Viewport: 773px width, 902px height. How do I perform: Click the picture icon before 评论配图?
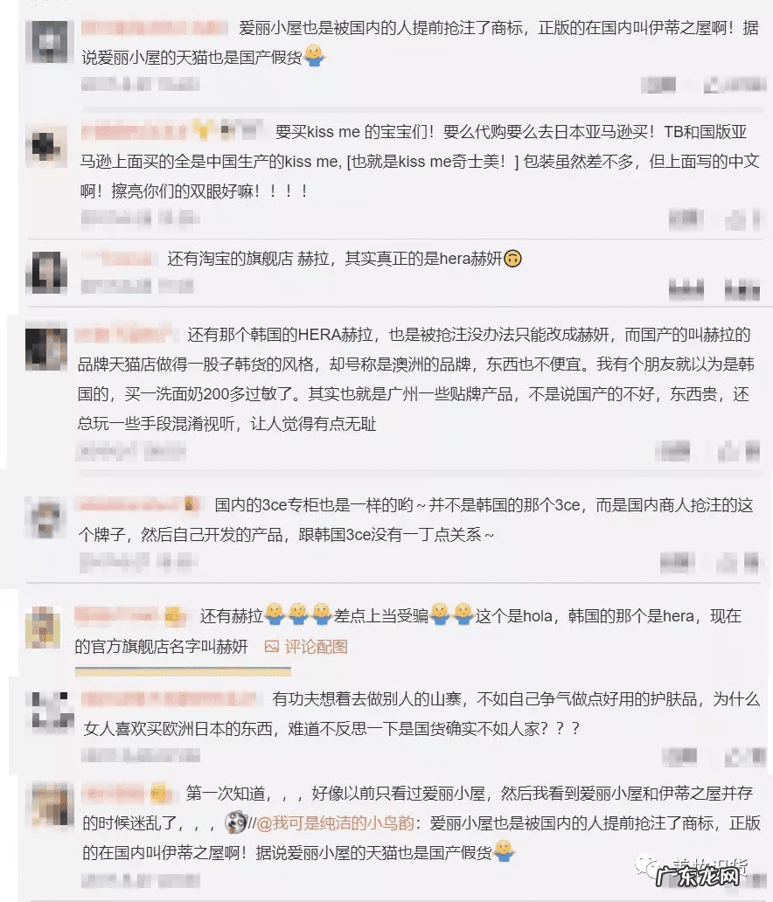coord(272,647)
